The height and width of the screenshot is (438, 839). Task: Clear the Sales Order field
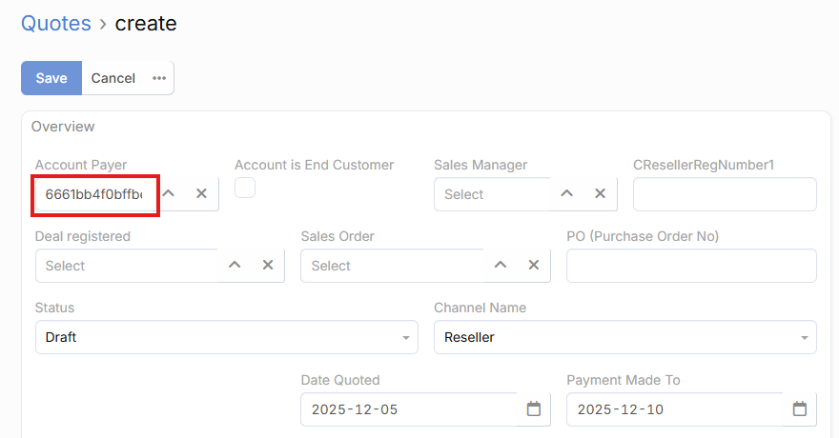(x=534, y=265)
